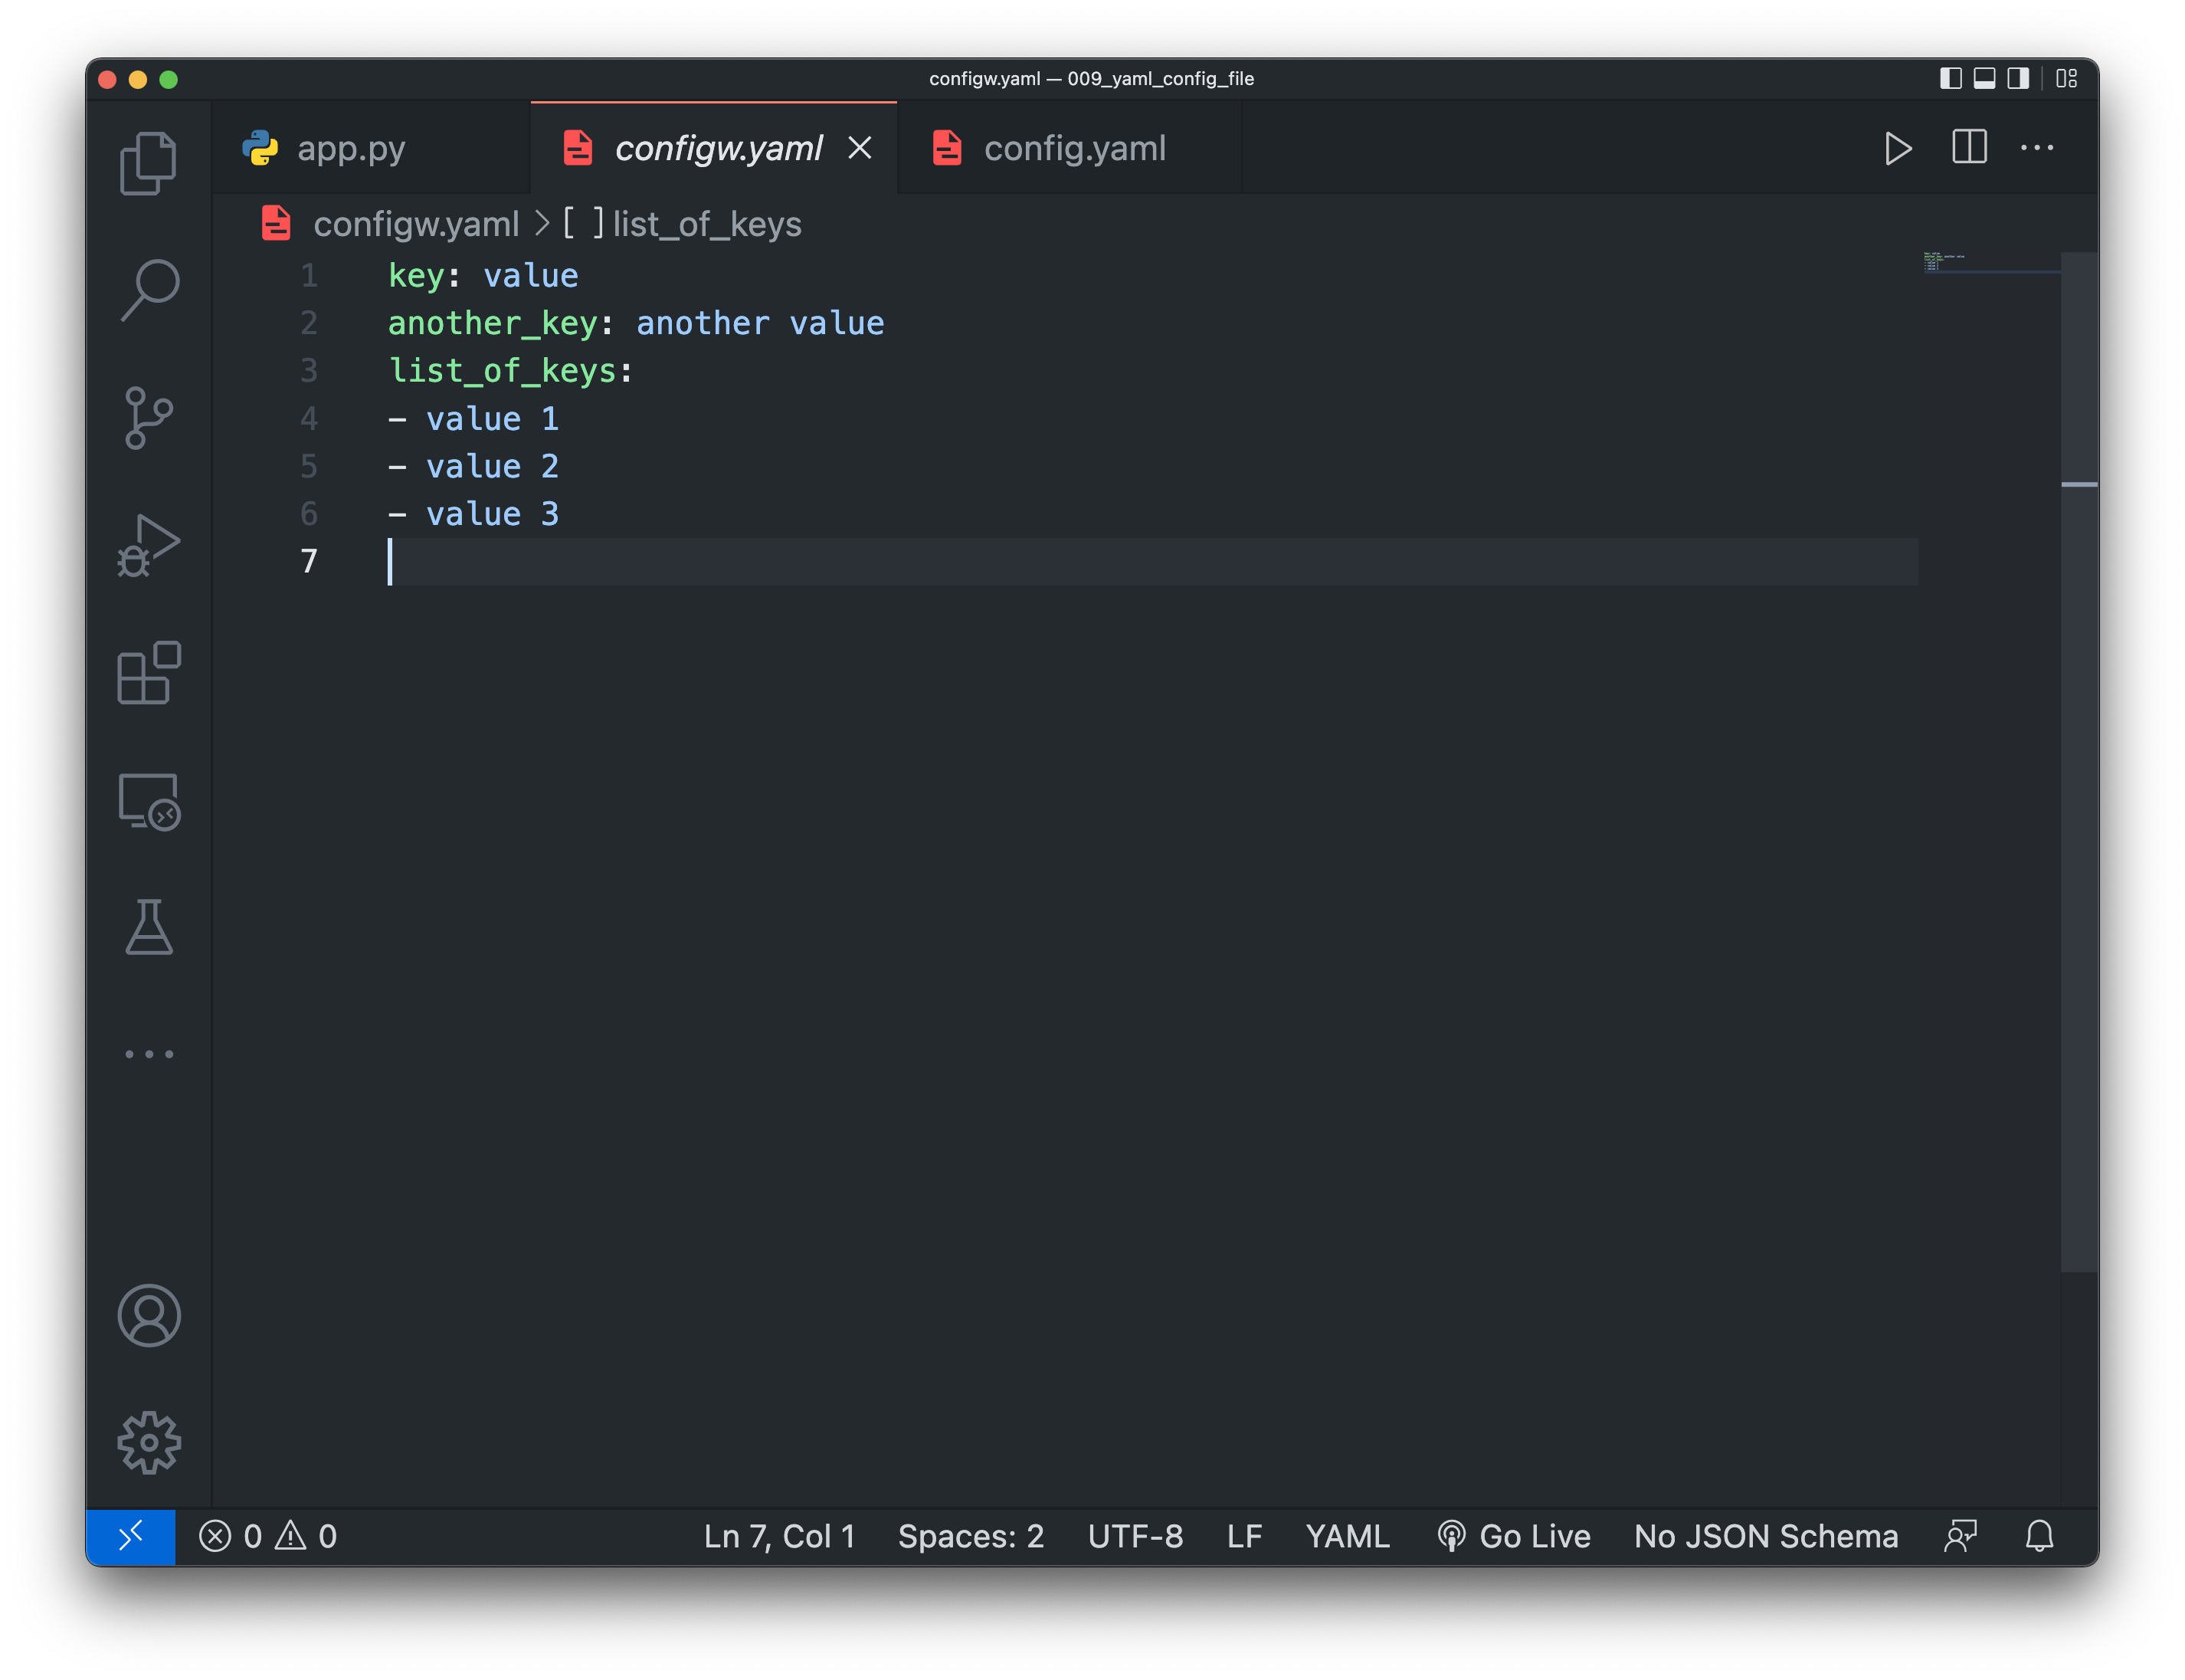Open the Run and Debug panel
Screen dimensions: 2185x1680
coord(149,546)
